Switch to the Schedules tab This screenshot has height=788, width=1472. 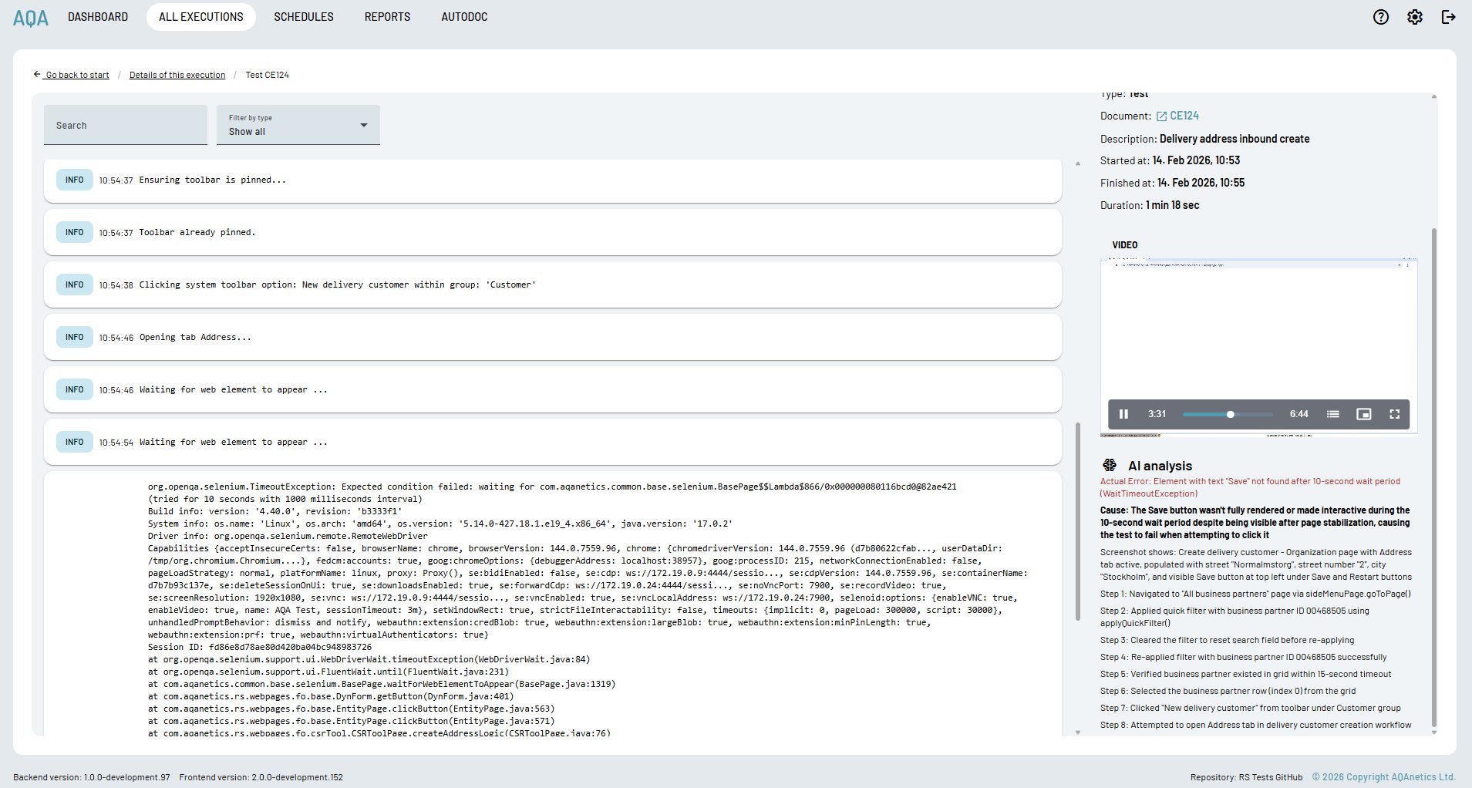pos(303,17)
